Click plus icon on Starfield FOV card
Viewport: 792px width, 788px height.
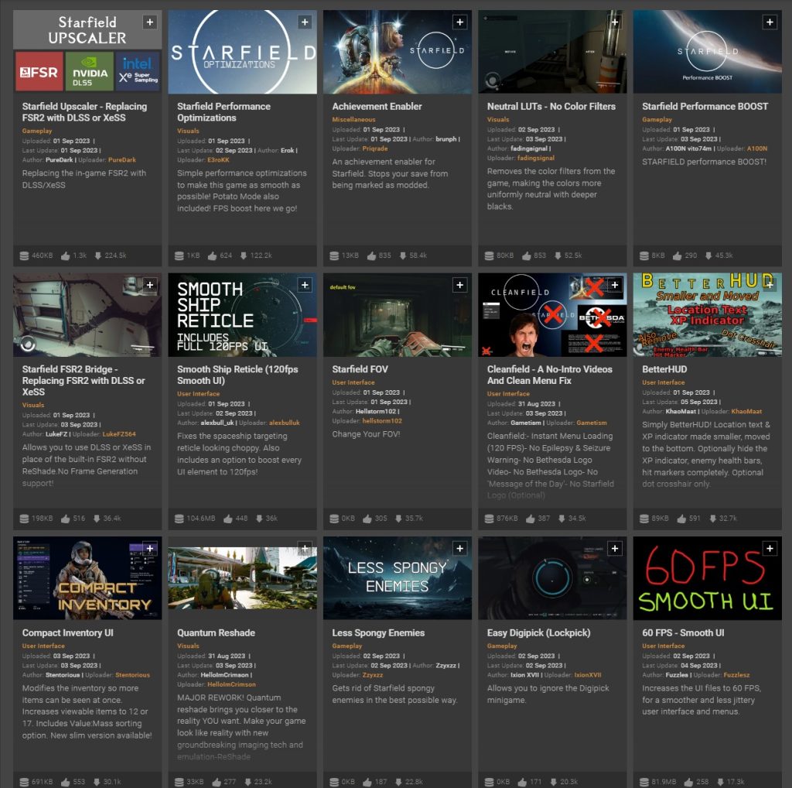(x=459, y=285)
